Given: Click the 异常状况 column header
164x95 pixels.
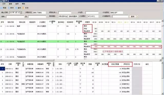Looking at the screenshot, I should click(127, 64).
